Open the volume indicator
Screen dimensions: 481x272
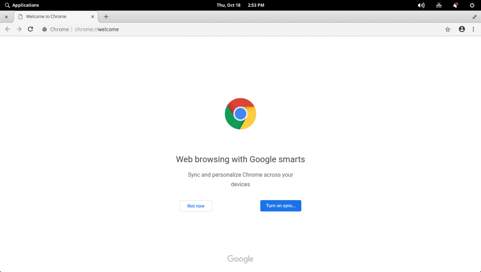pyautogui.click(x=421, y=5)
